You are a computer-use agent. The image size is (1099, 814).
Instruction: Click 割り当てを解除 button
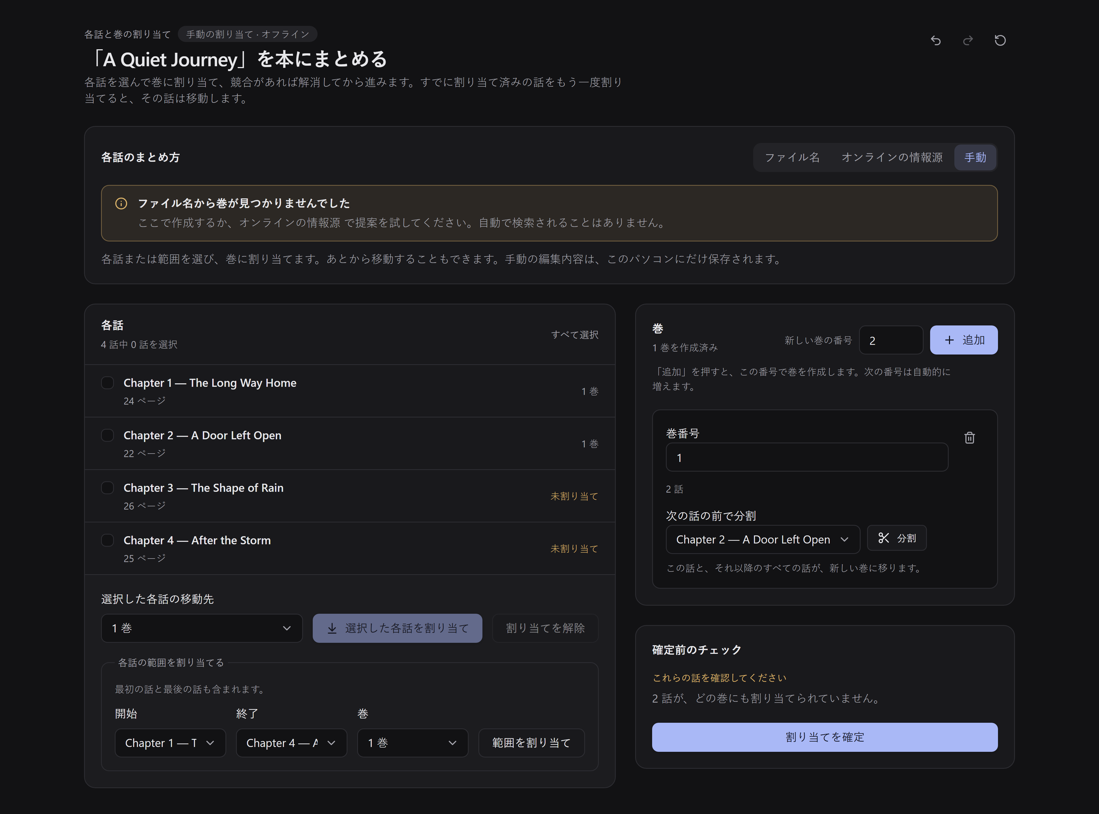pyautogui.click(x=545, y=628)
